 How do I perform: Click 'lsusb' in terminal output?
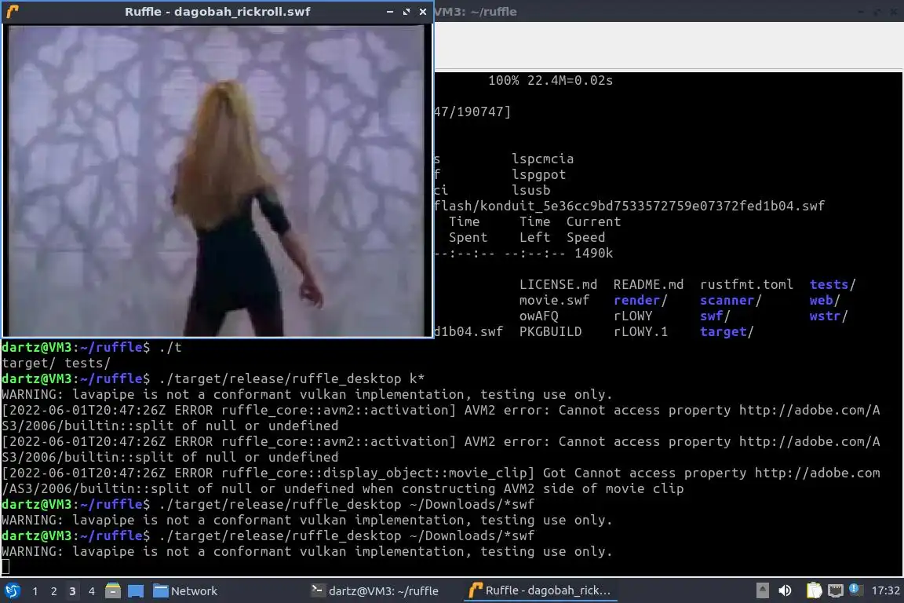point(530,190)
